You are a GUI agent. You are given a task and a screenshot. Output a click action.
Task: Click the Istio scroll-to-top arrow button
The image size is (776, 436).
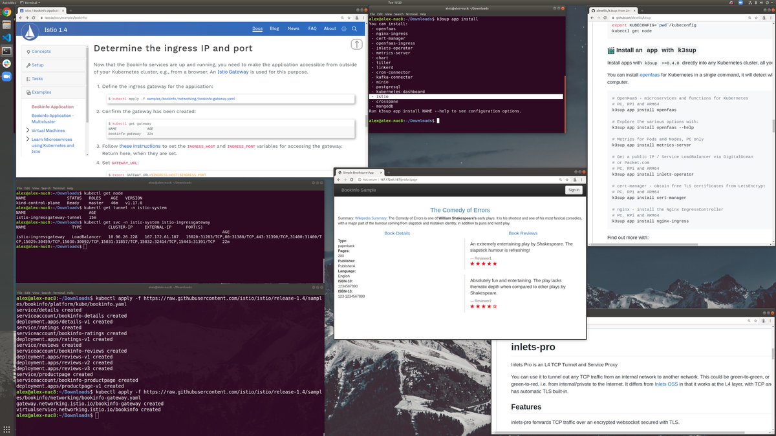point(356,45)
